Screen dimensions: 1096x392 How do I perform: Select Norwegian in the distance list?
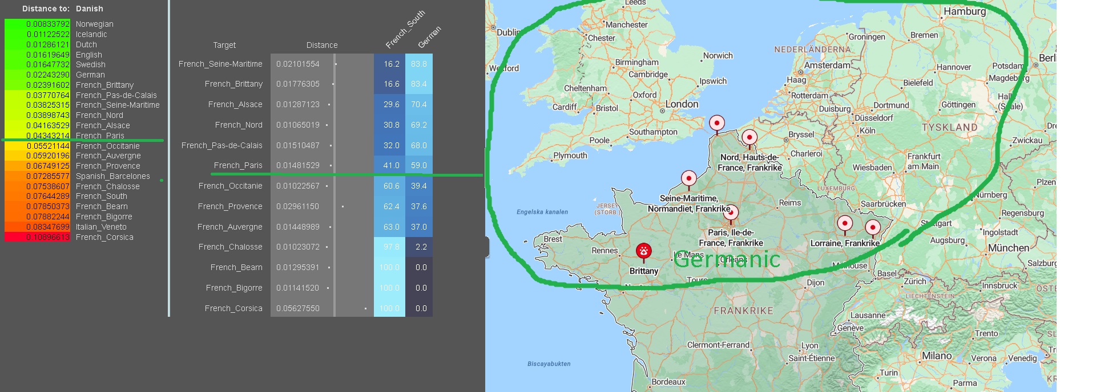click(x=95, y=24)
